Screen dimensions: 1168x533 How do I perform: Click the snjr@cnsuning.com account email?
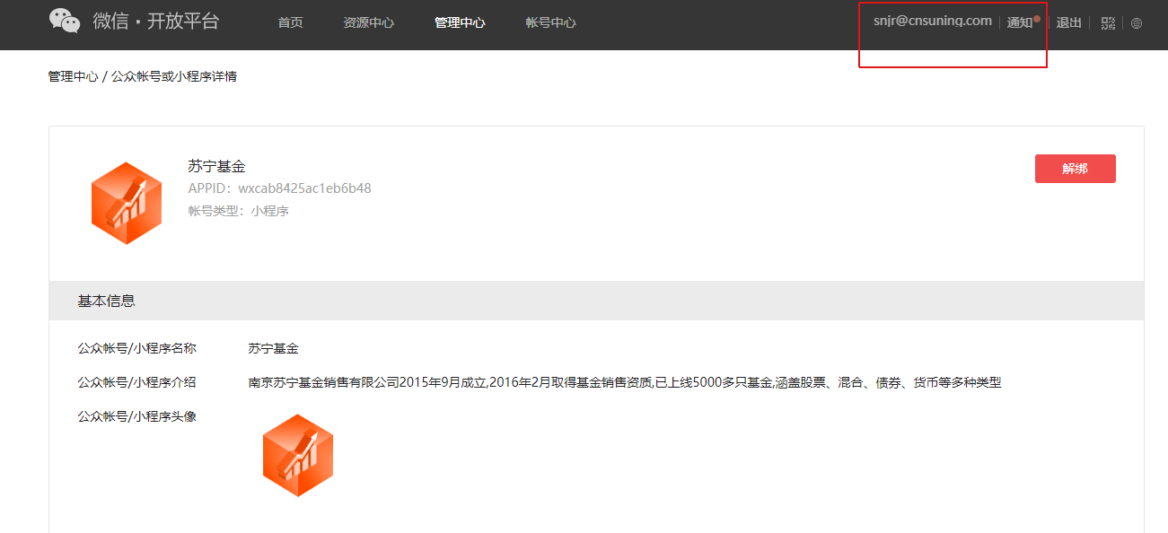933,21
